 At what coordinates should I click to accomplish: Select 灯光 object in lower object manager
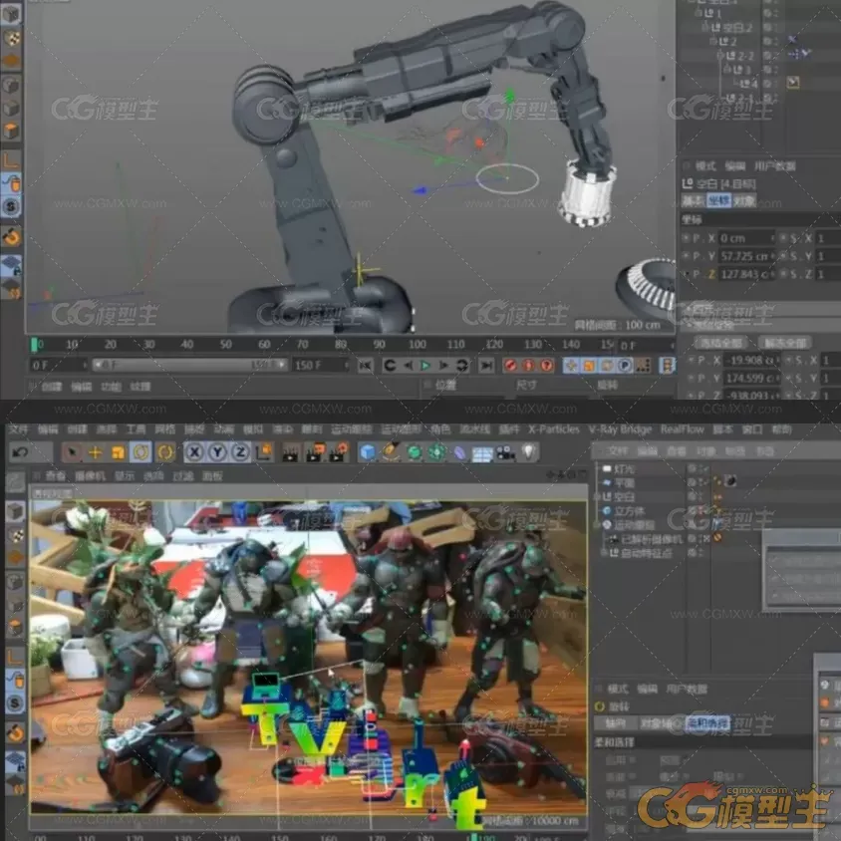pyautogui.click(x=623, y=469)
